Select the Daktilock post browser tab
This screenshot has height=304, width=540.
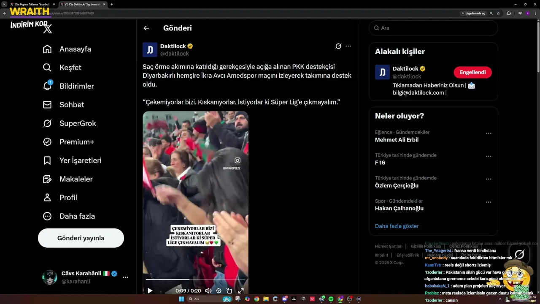tap(82, 4)
